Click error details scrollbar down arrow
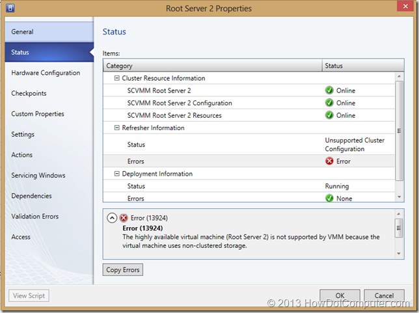 399,254
